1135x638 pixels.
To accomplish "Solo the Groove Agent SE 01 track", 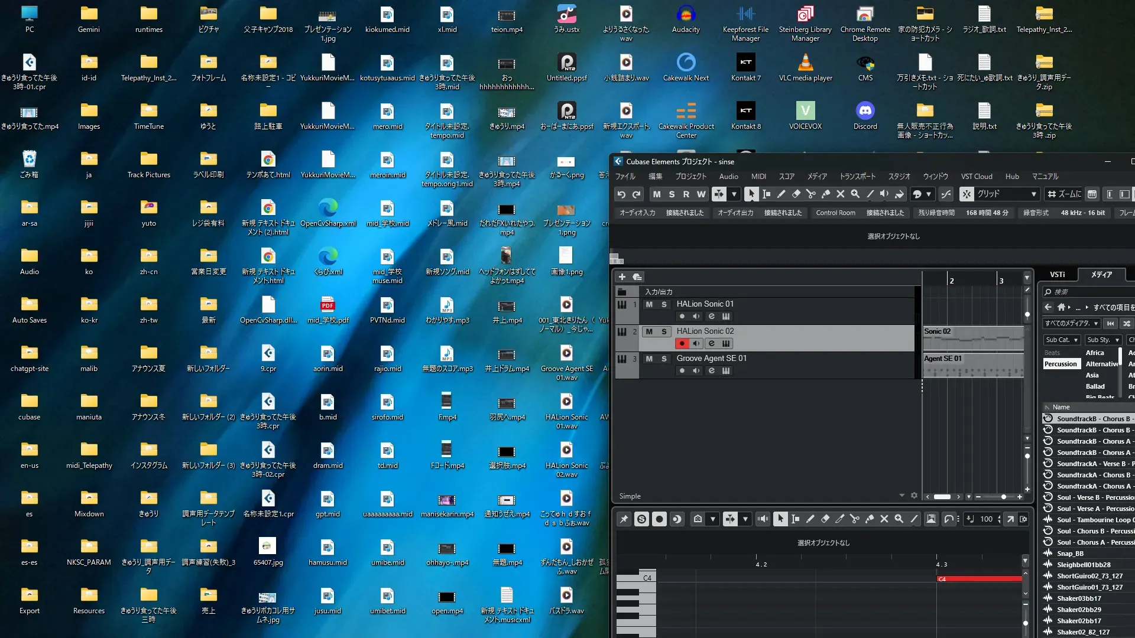I will (x=664, y=359).
